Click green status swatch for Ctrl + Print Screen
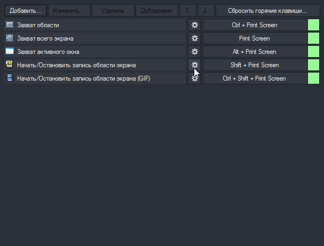This screenshot has width=324, height=246. tap(313, 25)
